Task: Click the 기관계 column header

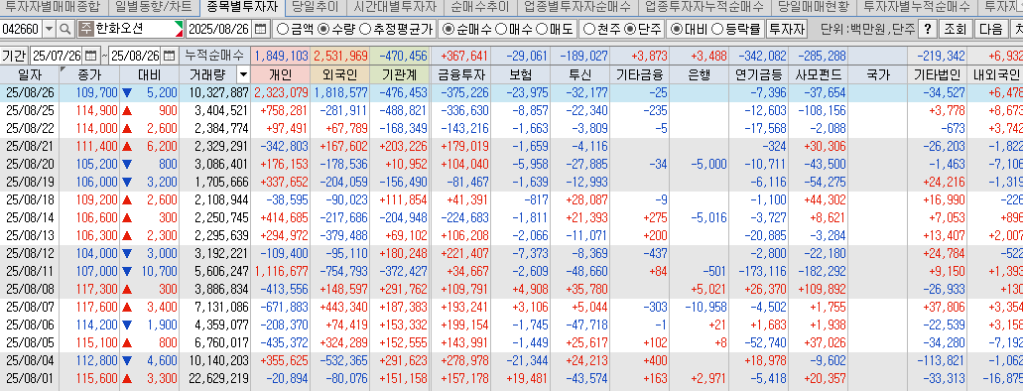Action: pos(399,74)
